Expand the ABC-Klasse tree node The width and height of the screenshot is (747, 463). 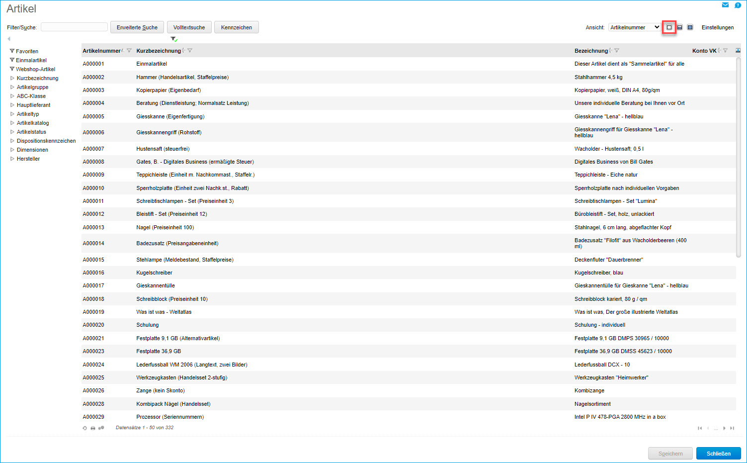pyautogui.click(x=12, y=96)
